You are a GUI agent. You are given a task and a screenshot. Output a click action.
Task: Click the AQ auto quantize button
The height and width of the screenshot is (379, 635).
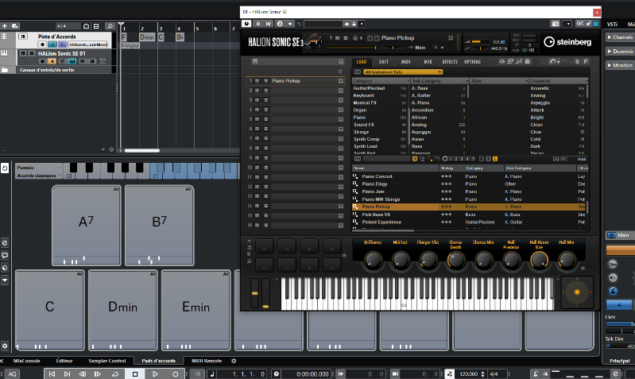12,373
